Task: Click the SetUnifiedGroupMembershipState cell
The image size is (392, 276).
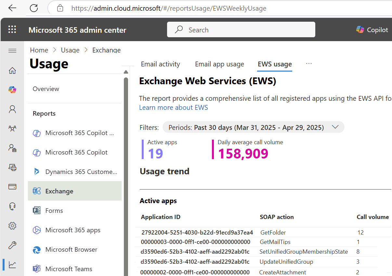Action: point(304,252)
